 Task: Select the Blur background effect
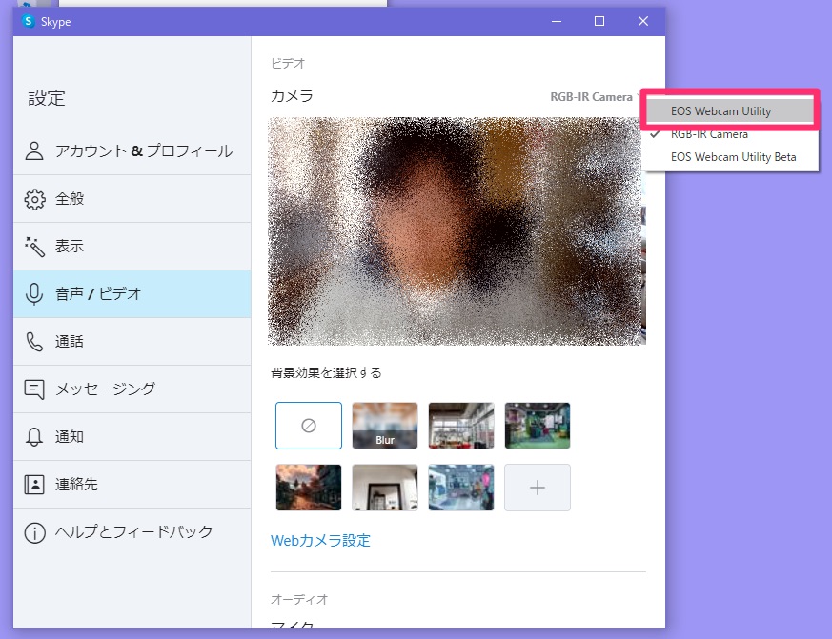[x=385, y=426]
